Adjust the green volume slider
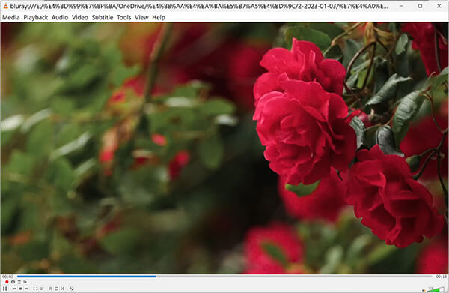The height and width of the screenshot is (293, 449). [x=436, y=289]
